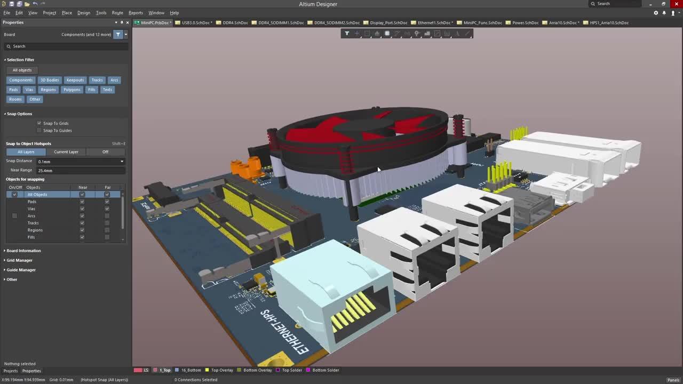683x384 pixels.
Task: Expand the Board Information section
Action: [23, 251]
